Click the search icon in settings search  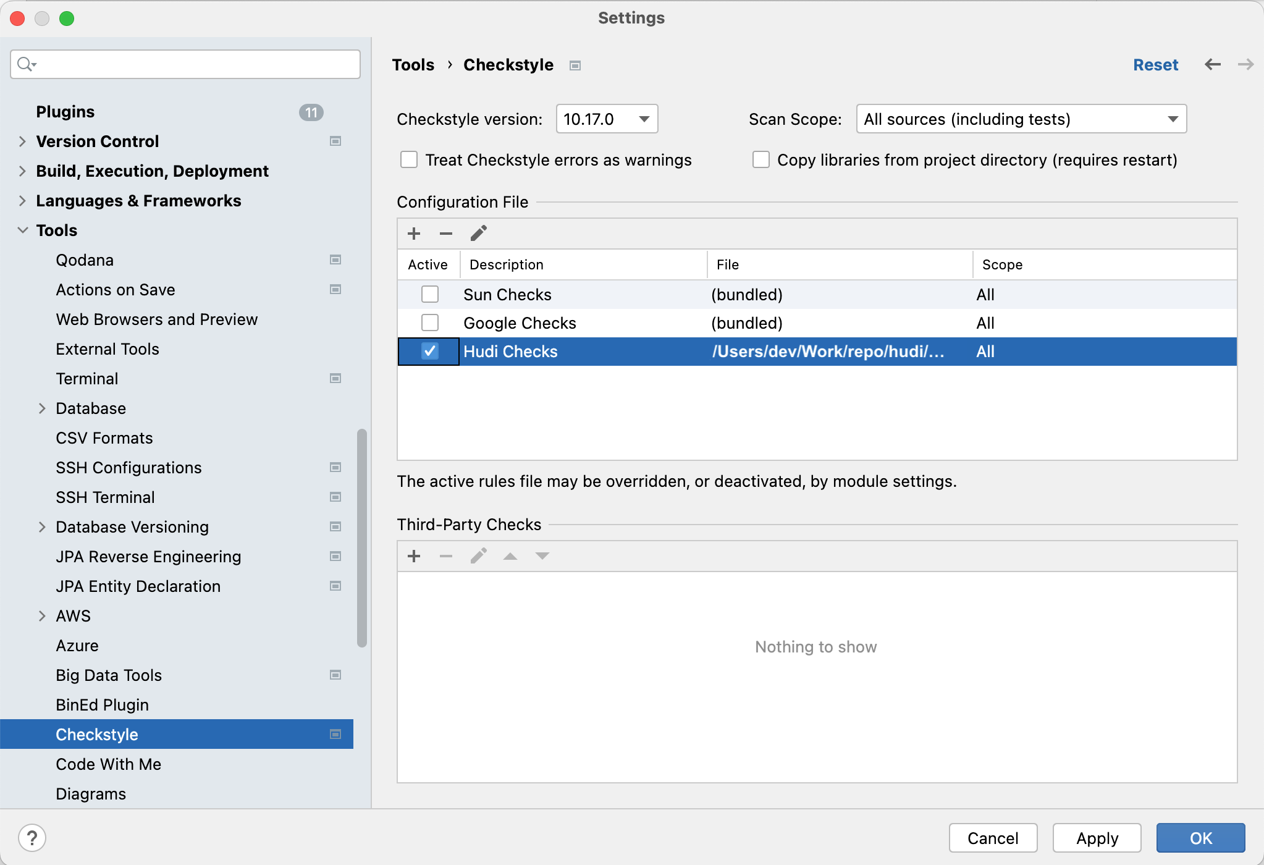(26, 64)
